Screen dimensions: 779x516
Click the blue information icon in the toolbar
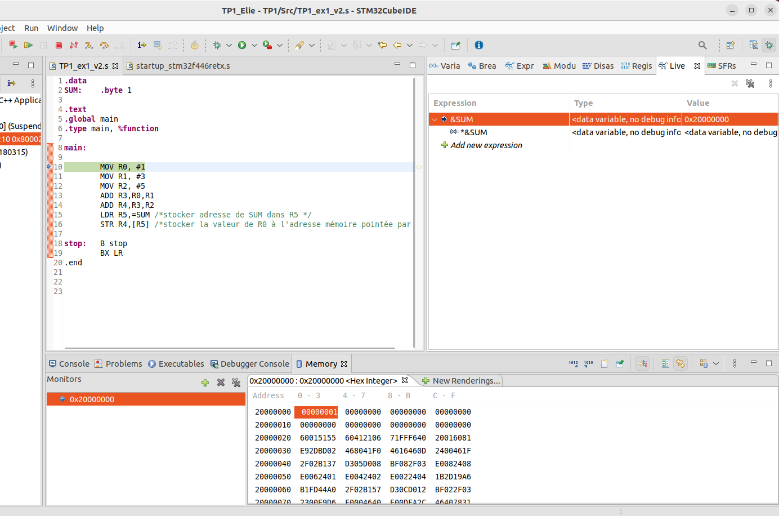tap(478, 45)
